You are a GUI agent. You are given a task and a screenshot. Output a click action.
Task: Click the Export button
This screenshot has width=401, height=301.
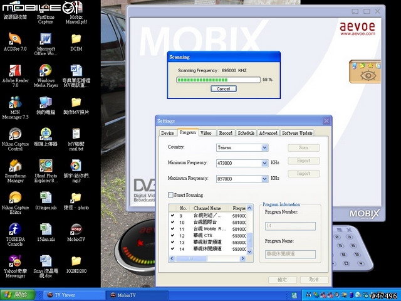coord(303,161)
